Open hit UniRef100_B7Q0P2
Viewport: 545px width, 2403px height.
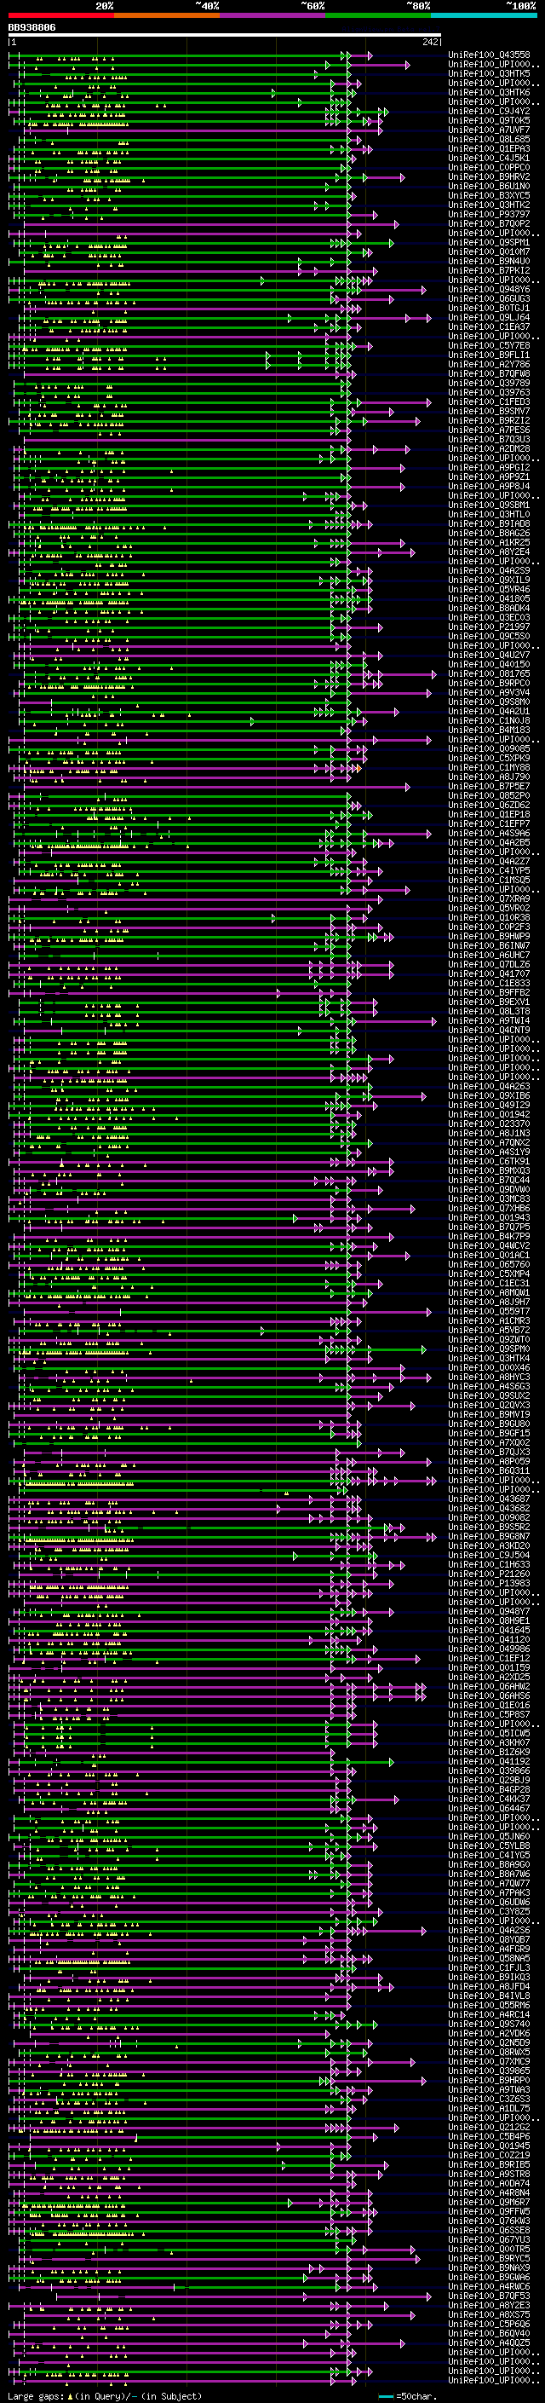(x=488, y=224)
